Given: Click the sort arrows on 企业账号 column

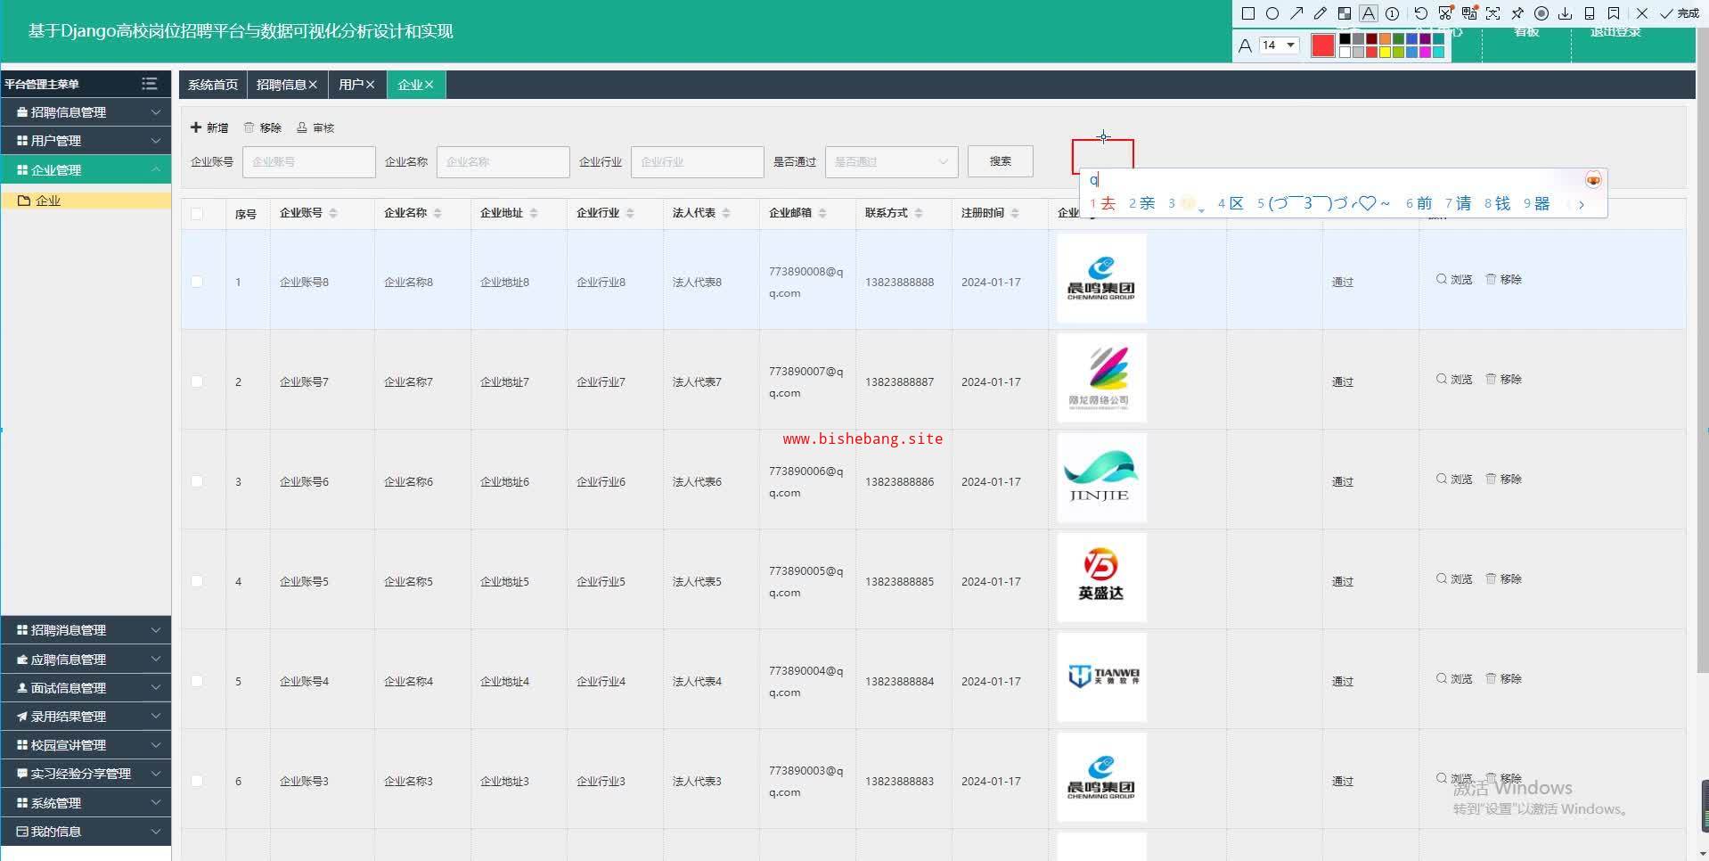Looking at the screenshot, I should point(333,213).
